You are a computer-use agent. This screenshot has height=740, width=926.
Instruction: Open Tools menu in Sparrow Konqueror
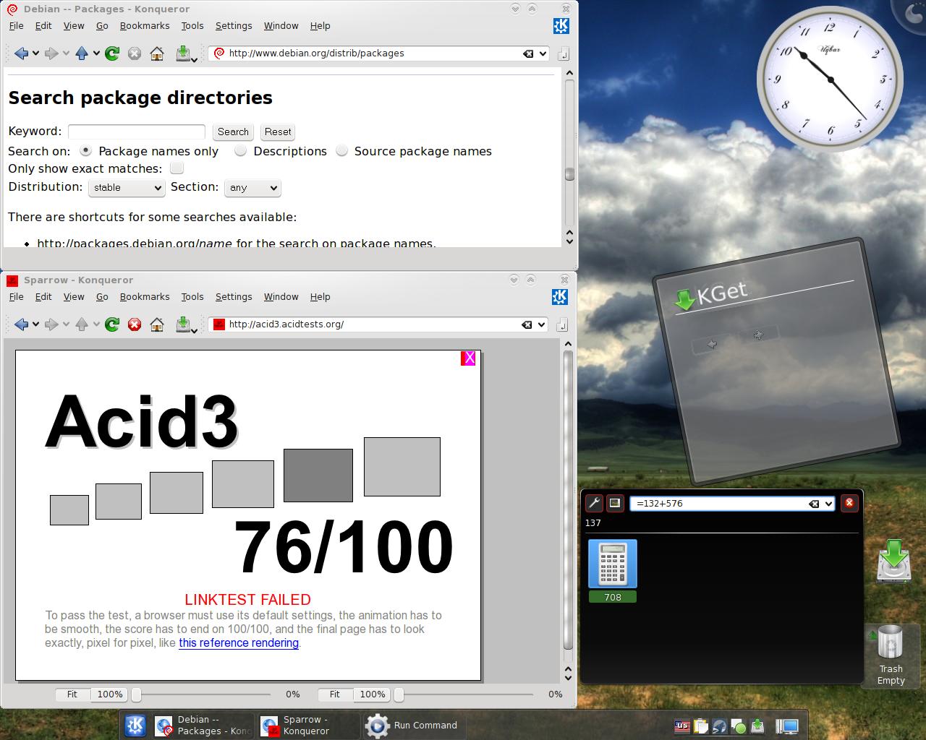(x=192, y=296)
